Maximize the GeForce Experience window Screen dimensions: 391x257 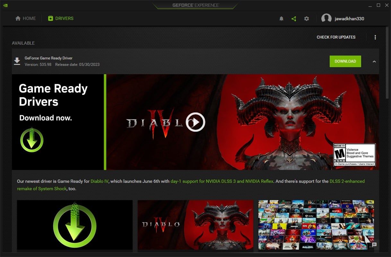[x=378, y=5]
